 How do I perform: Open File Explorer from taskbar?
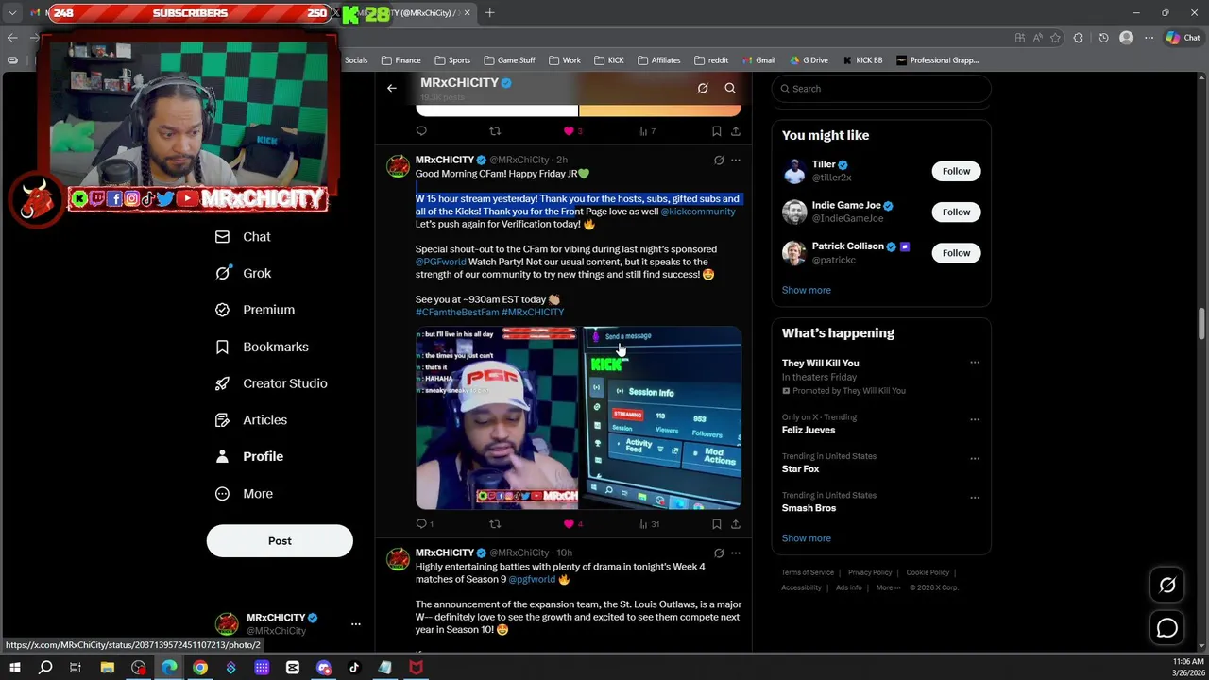108,668
